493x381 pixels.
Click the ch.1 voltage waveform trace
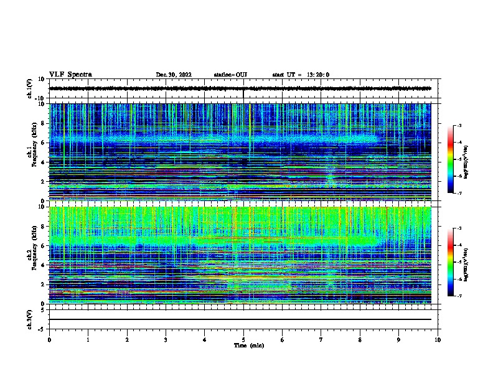240,88
